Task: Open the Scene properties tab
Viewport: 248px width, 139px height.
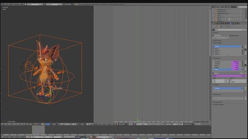Action: [220, 23]
